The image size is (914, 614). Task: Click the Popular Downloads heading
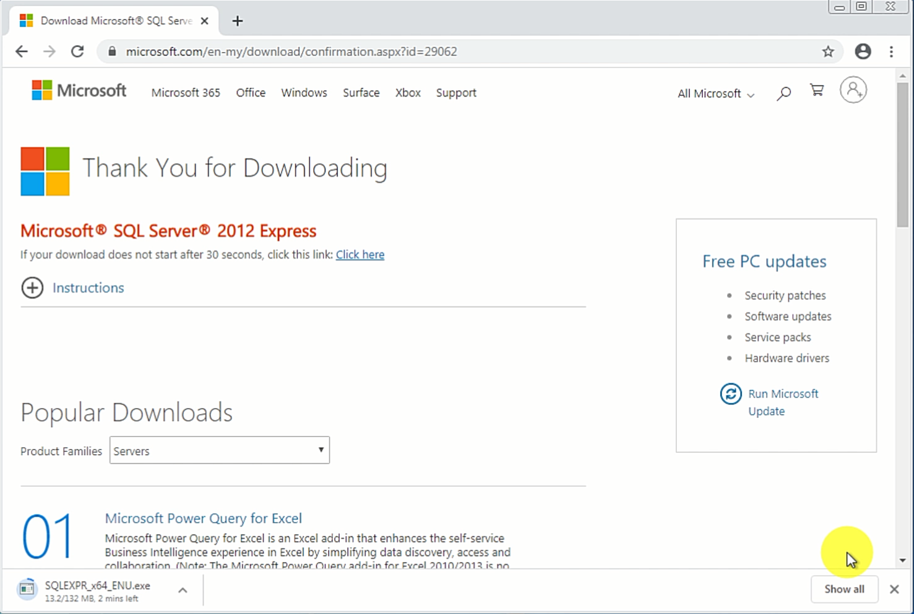(x=127, y=412)
